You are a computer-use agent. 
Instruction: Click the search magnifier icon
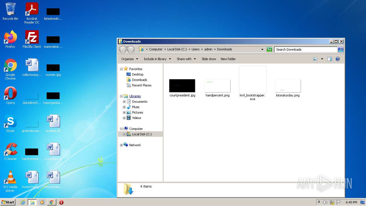pos(340,49)
